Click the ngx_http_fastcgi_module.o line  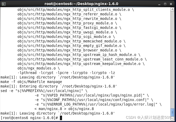69,28
